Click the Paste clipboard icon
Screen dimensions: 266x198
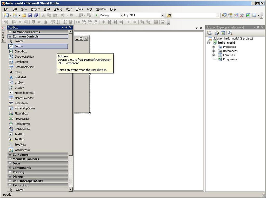[55, 15]
